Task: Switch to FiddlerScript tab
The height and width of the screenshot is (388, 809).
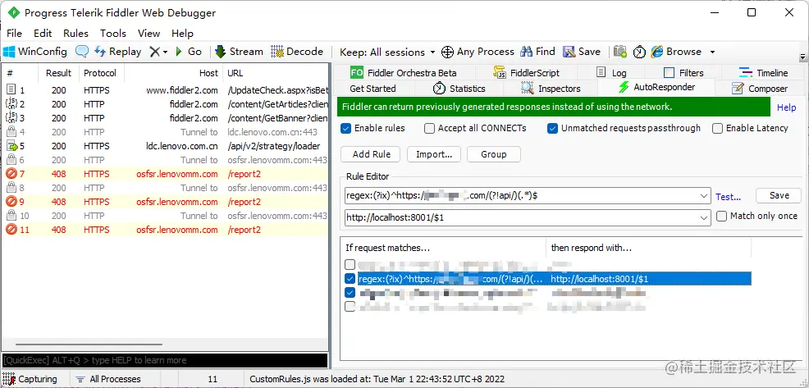Action: [x=526, y=73]
